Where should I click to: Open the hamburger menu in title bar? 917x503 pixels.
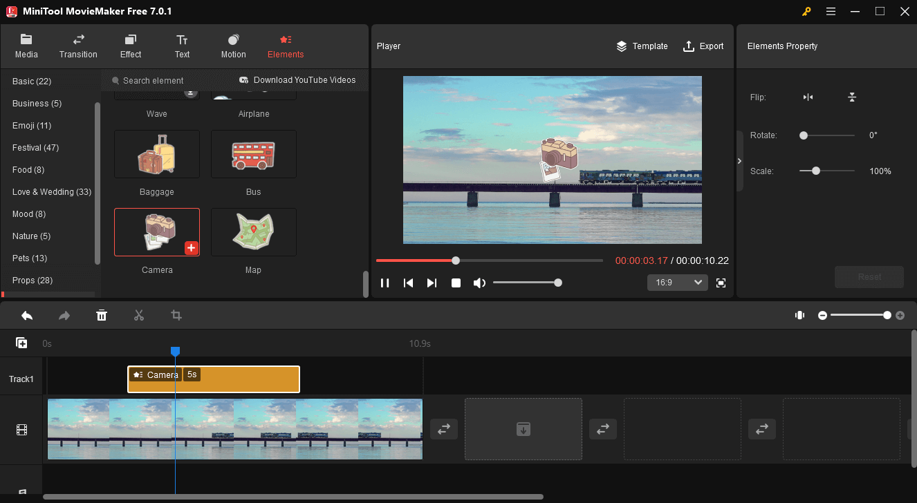831,11
